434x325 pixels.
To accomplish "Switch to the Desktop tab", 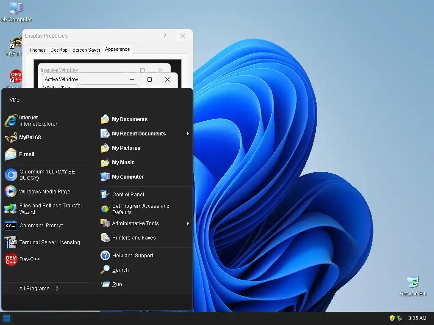I will coord(59,50).
